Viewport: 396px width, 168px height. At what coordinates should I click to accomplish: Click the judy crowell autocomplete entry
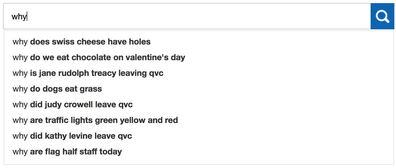(x=73, y=105)
